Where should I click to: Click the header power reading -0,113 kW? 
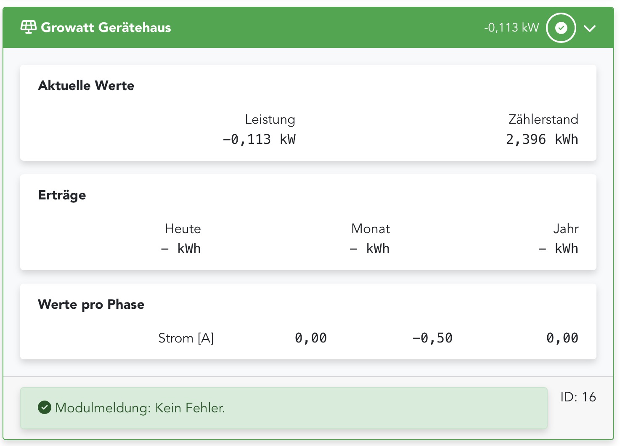pyautogui.click(x=511, y=28)
